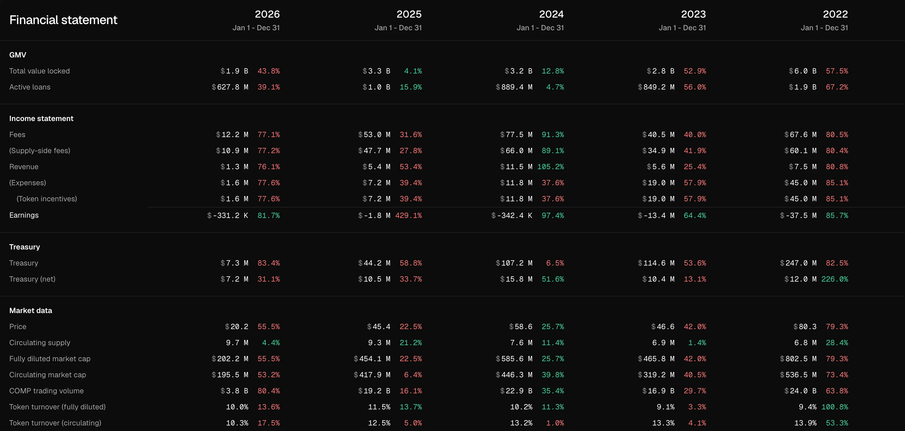Click the Revenue row label

click(24, 167)
